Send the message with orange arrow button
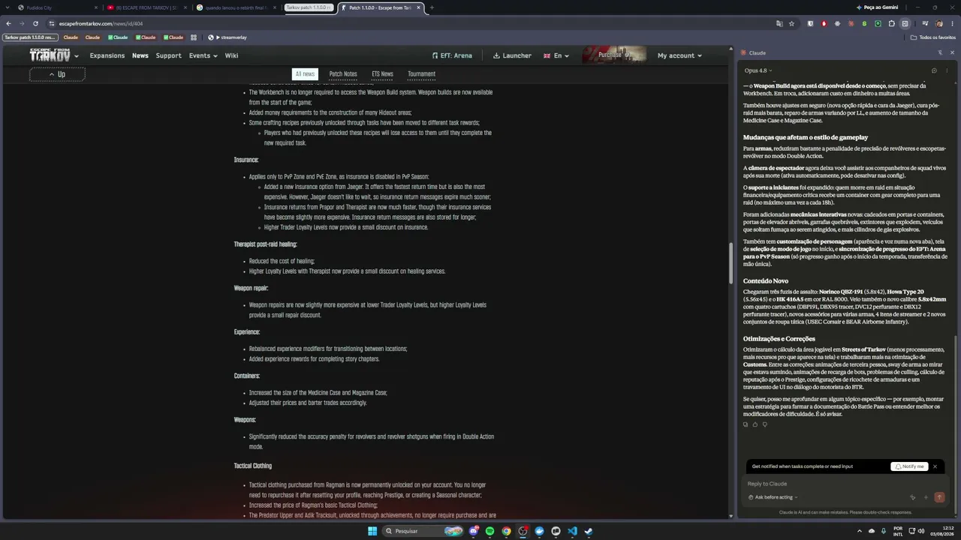The image size is (961, 540). pyautogui.click(x=938, y=497)
